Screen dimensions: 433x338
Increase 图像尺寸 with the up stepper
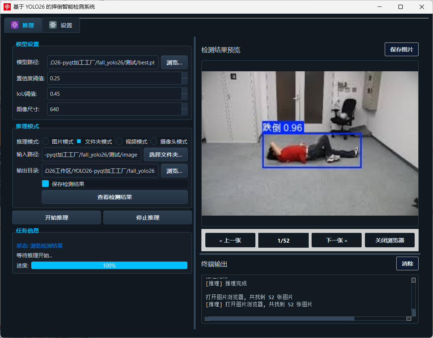point(185,106)
